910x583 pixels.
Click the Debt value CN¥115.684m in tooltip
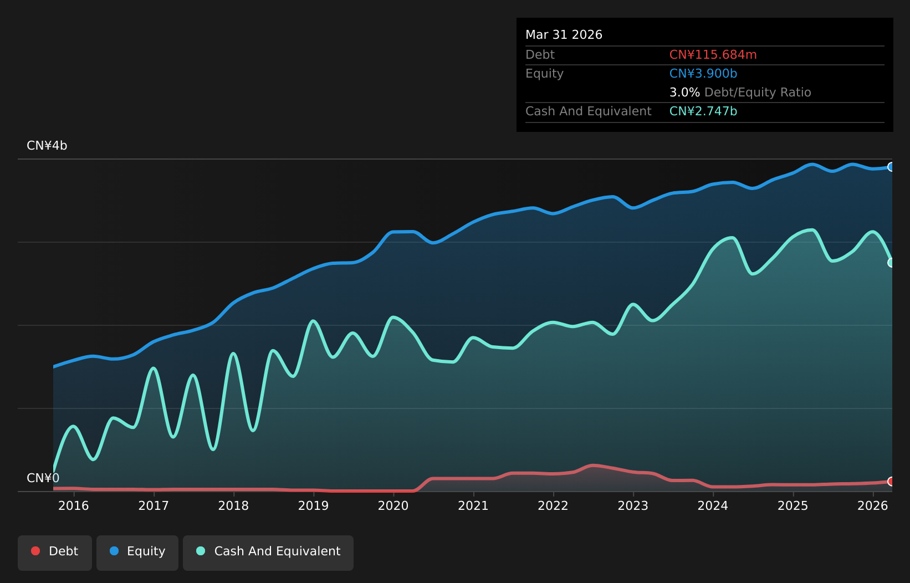[x=713, y=55]
